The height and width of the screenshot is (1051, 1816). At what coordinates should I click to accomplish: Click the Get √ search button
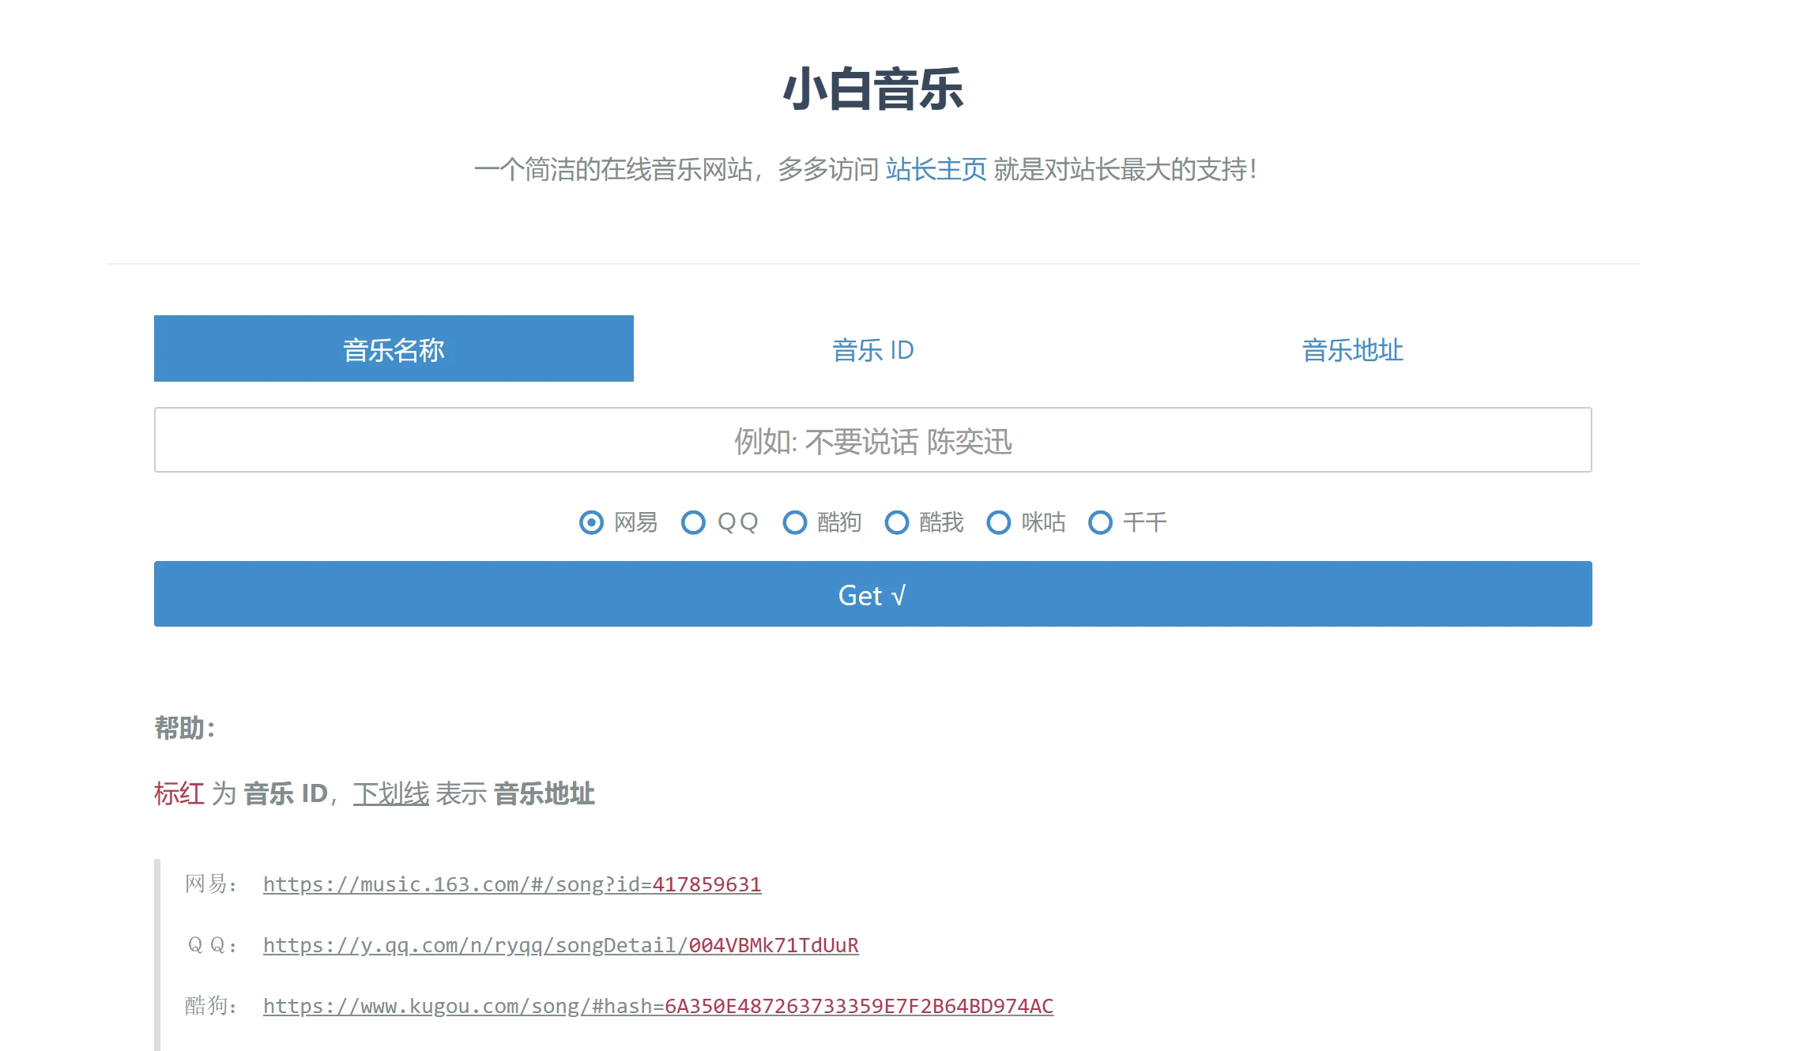point(872,594)
